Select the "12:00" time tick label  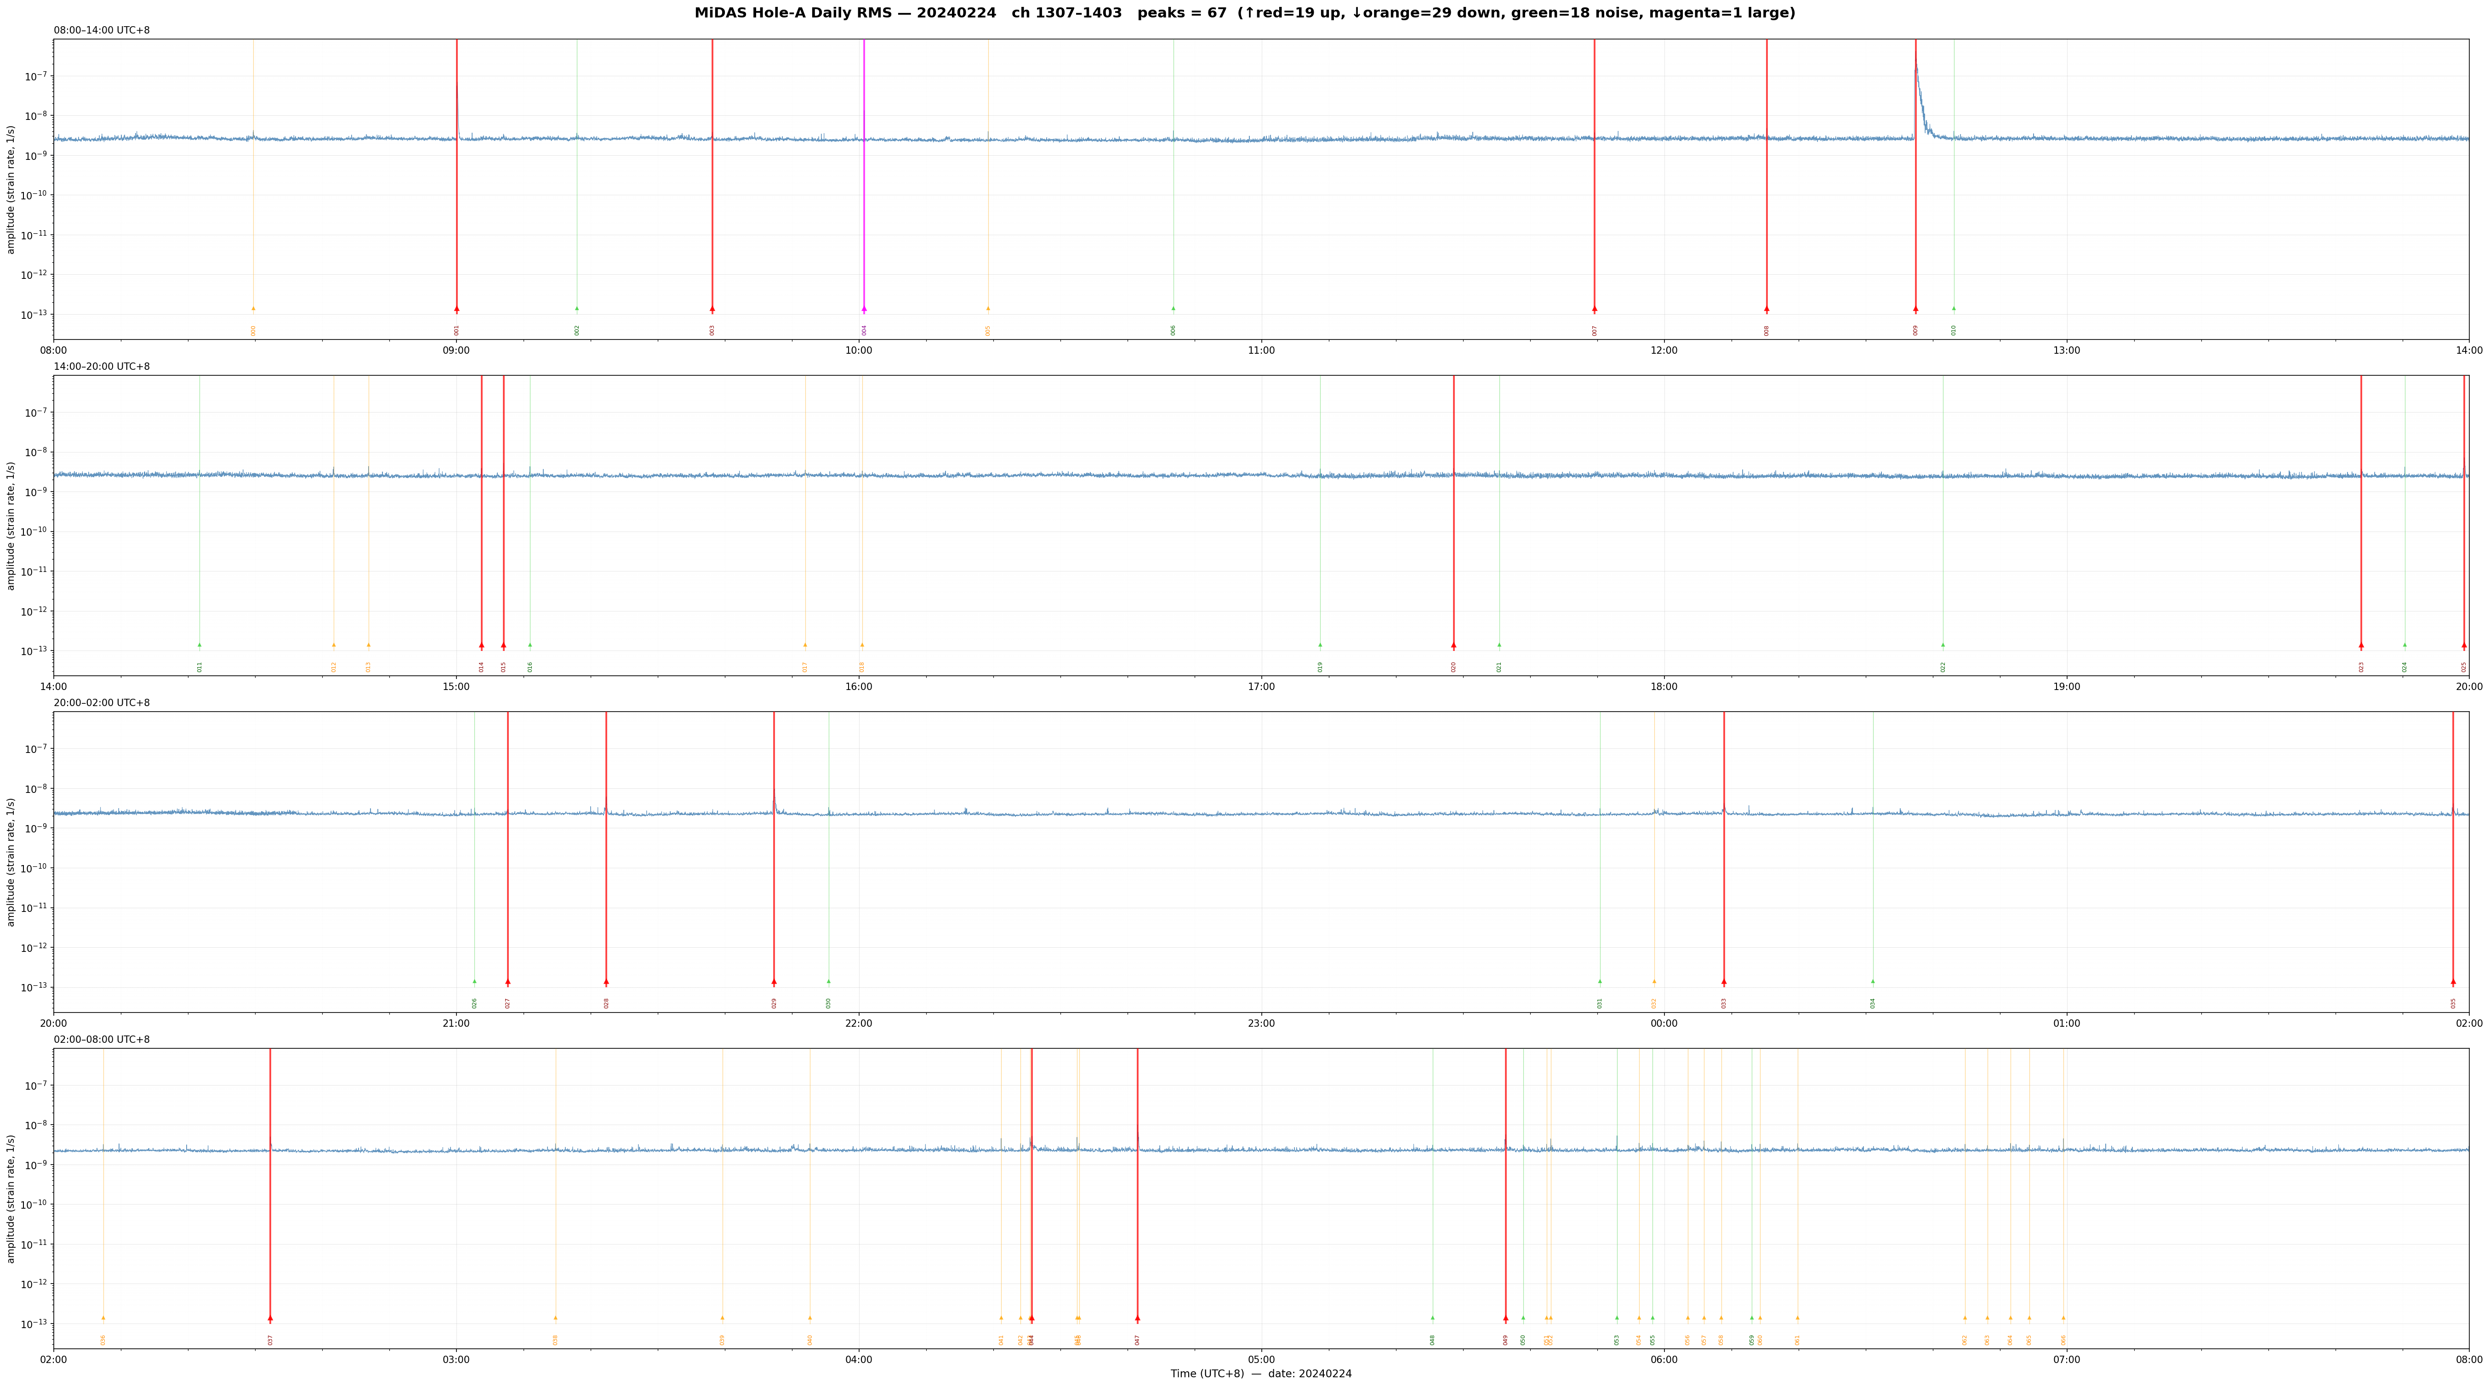point(1664,351)
